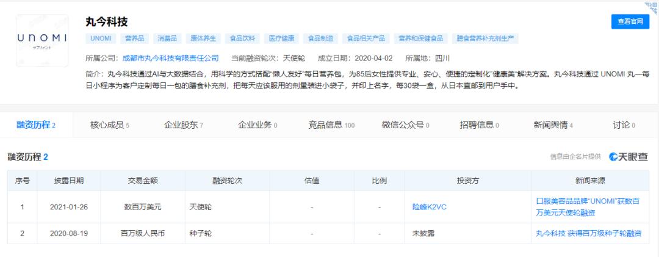
Task: Open 成都市丸今科技有限责任公司 company link
Action: 171,58
